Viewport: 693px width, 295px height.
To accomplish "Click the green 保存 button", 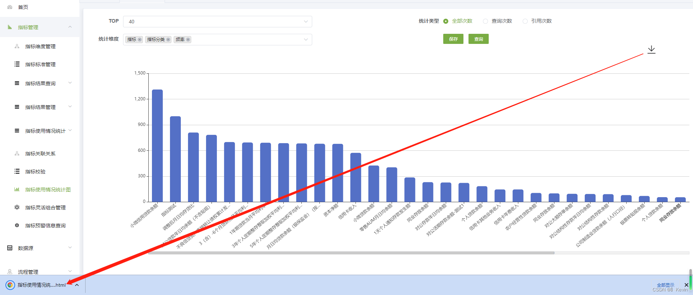I will (453, 39).
